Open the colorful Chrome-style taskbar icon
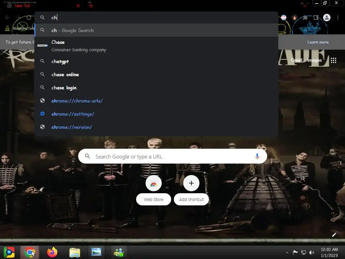The height and width of the screenshot is (259, 345). point(9,252)
